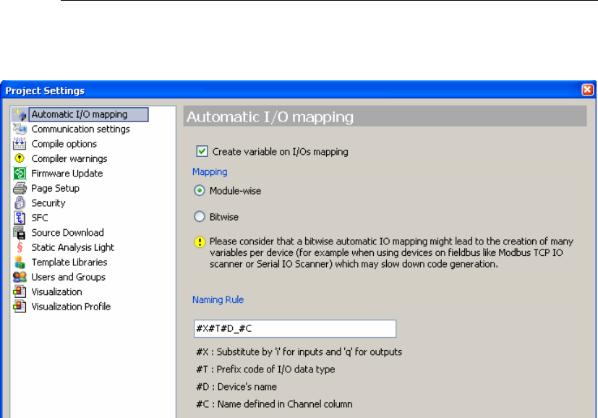Click the Security padlock icon

click(20, 202)
